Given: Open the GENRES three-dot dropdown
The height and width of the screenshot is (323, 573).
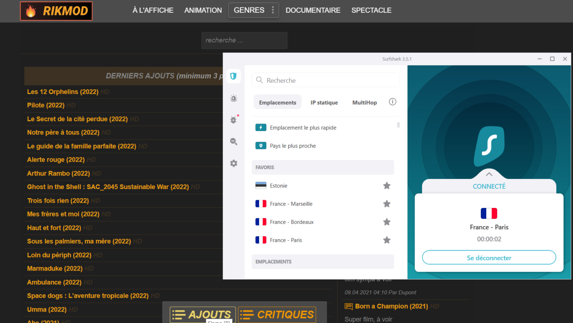Looking at the screenshot, I should click(x=273, y=10).
